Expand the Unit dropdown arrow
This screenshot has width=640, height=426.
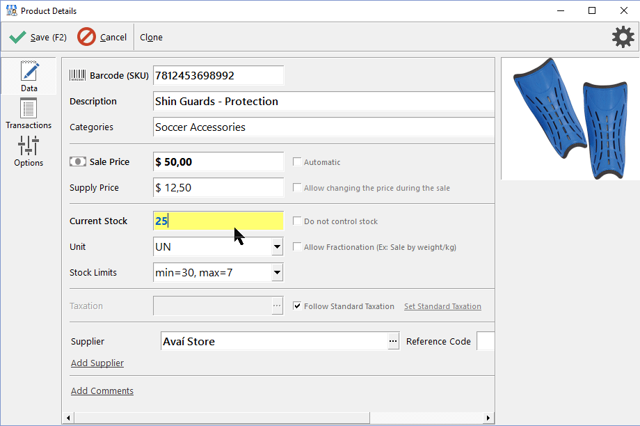pos(277,246)
